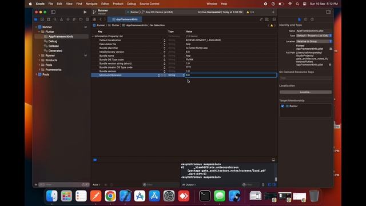Open the Xcode menu
This screenshot has width=366, height=206.
click(x=40, y=4)
